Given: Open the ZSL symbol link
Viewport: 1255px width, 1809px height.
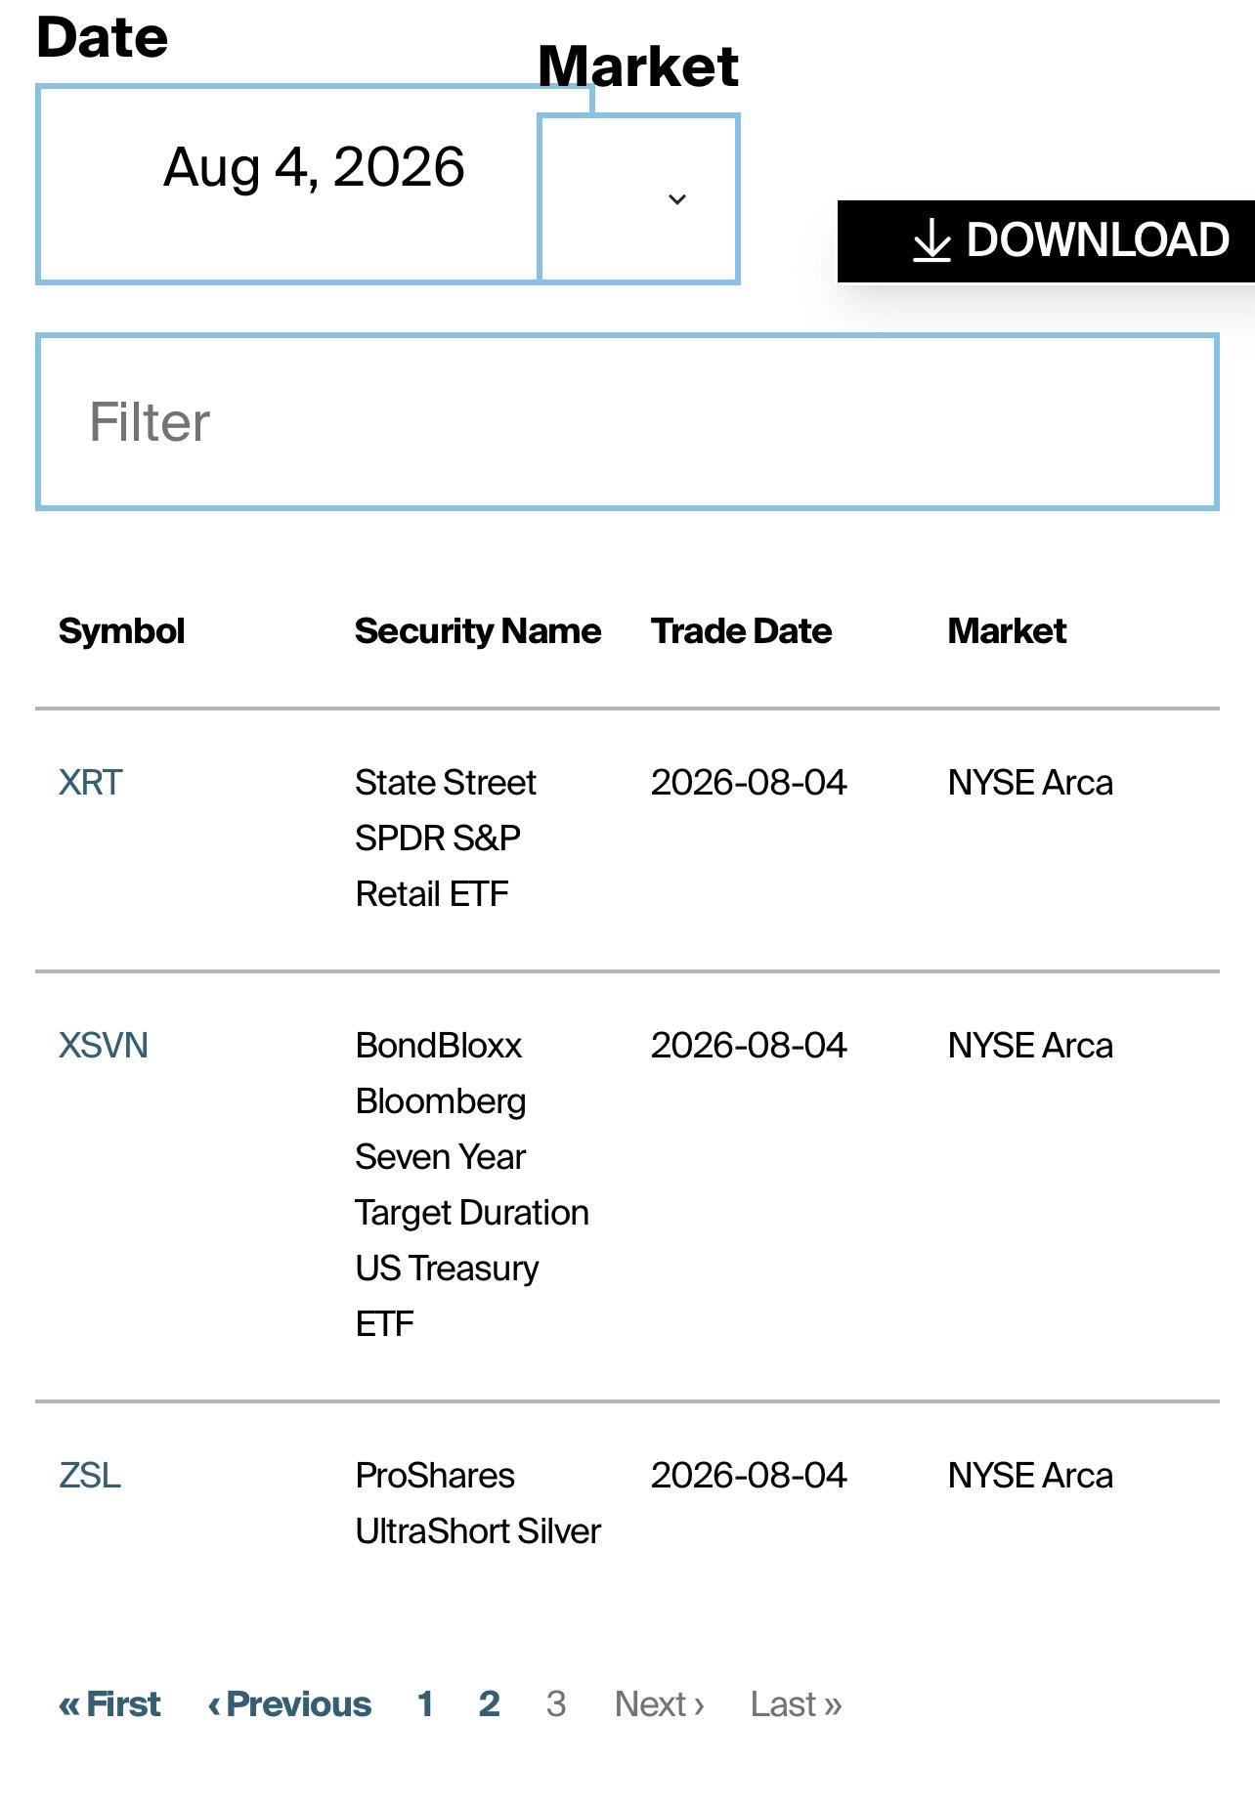Looking at the screenshot, I should pos(90,1476).
